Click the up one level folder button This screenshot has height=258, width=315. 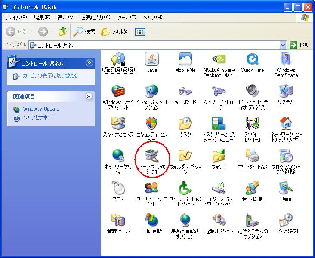(63, 31)
